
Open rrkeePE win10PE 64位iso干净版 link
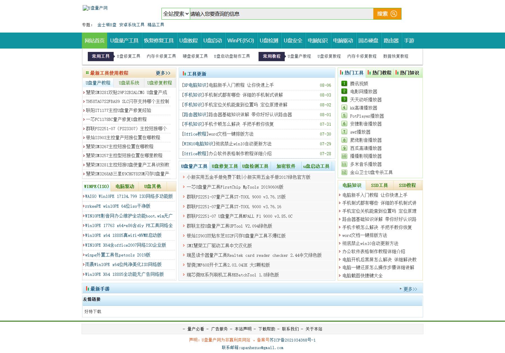118,206
